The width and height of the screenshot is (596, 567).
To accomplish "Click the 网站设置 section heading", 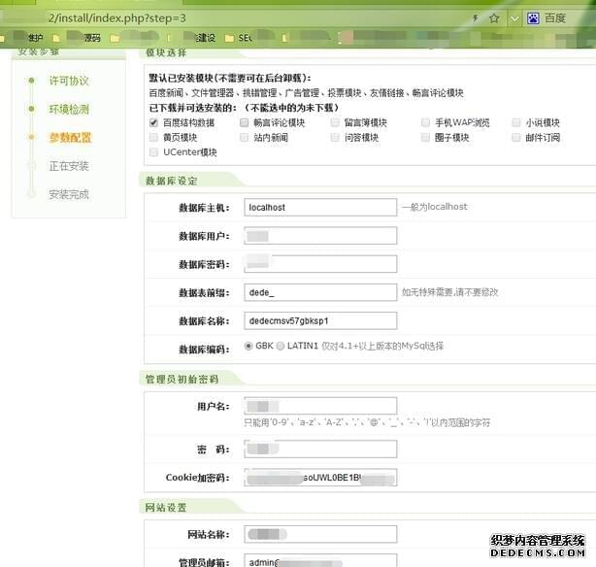I will (166, 508).
